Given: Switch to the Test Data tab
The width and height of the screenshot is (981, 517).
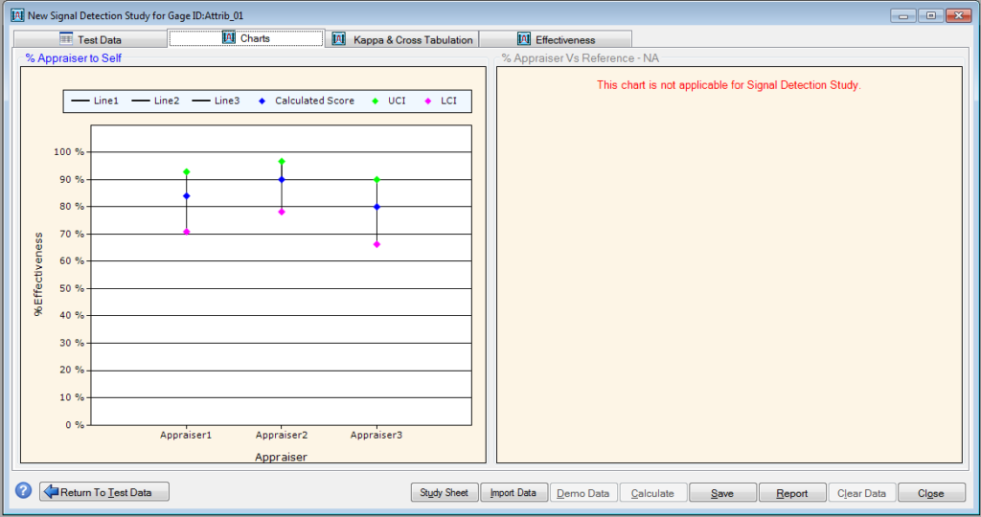Looking at the screenshot, I should (90, 39).
